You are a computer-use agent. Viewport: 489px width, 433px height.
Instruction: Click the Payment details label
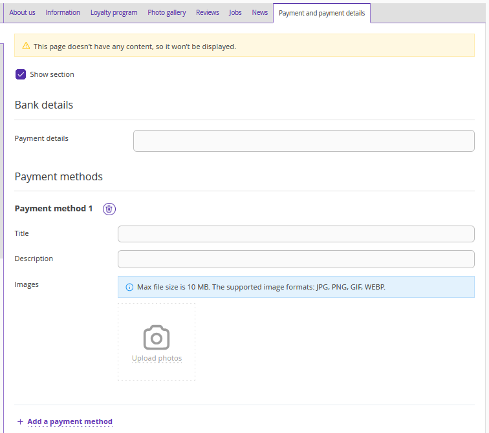[41, 138]
